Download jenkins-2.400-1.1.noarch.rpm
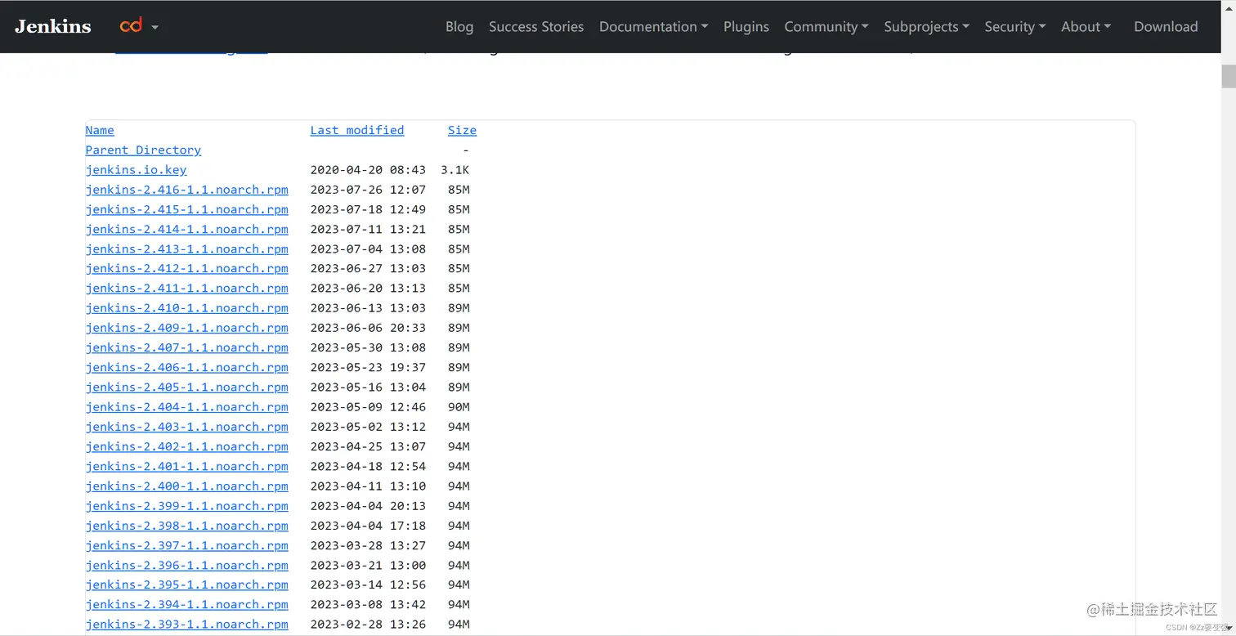The height and width of the screenshot is (636, 1236). pyautogui.click(x=186, y=486)
